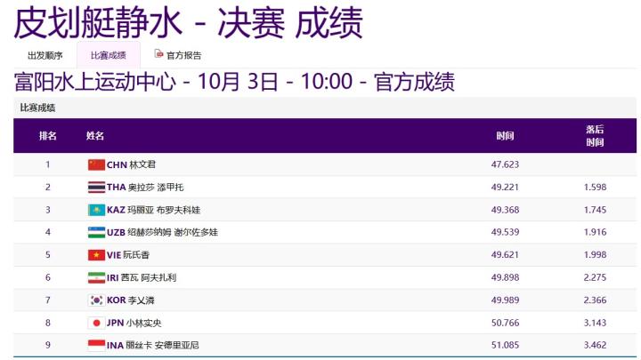Click the Indonesia flag icon
The width and height of the screenshot is (641, 360).
96,346
